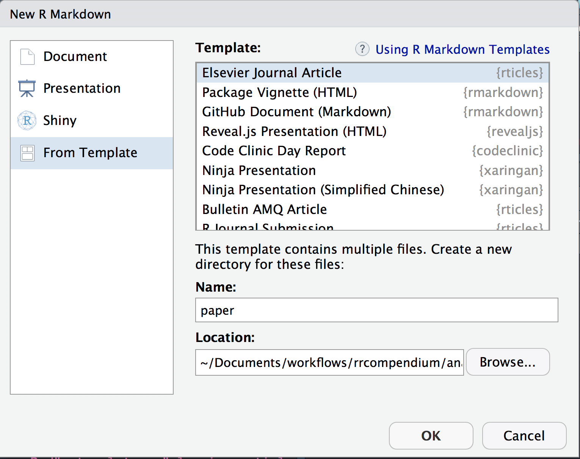The image size is (580, 459).
Task: Select Code Clinic Day Report template
Action: coord(274,151)
